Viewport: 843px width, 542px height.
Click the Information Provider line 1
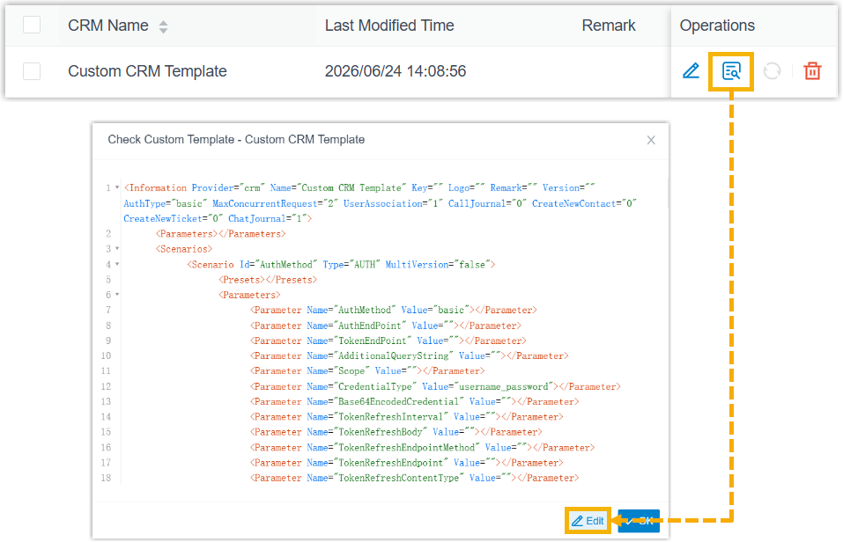point(359,187)
